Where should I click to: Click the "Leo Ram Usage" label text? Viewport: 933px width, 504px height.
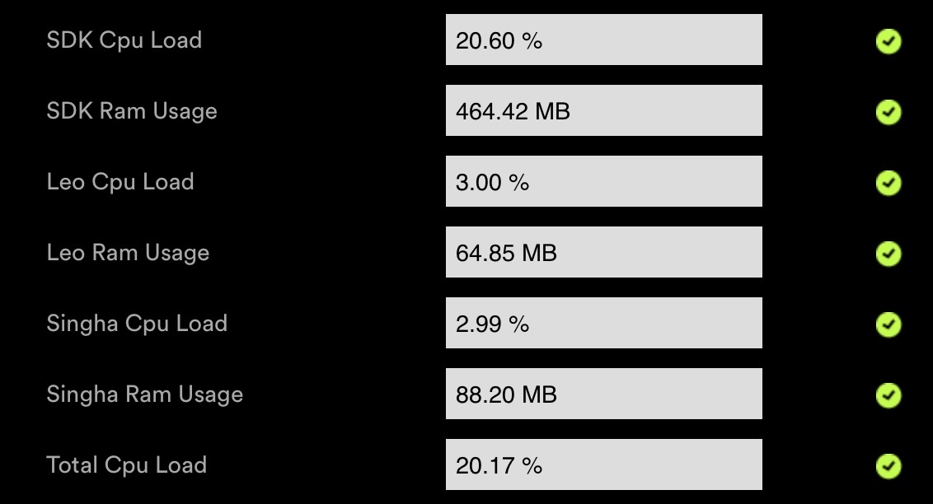(128, 253)
